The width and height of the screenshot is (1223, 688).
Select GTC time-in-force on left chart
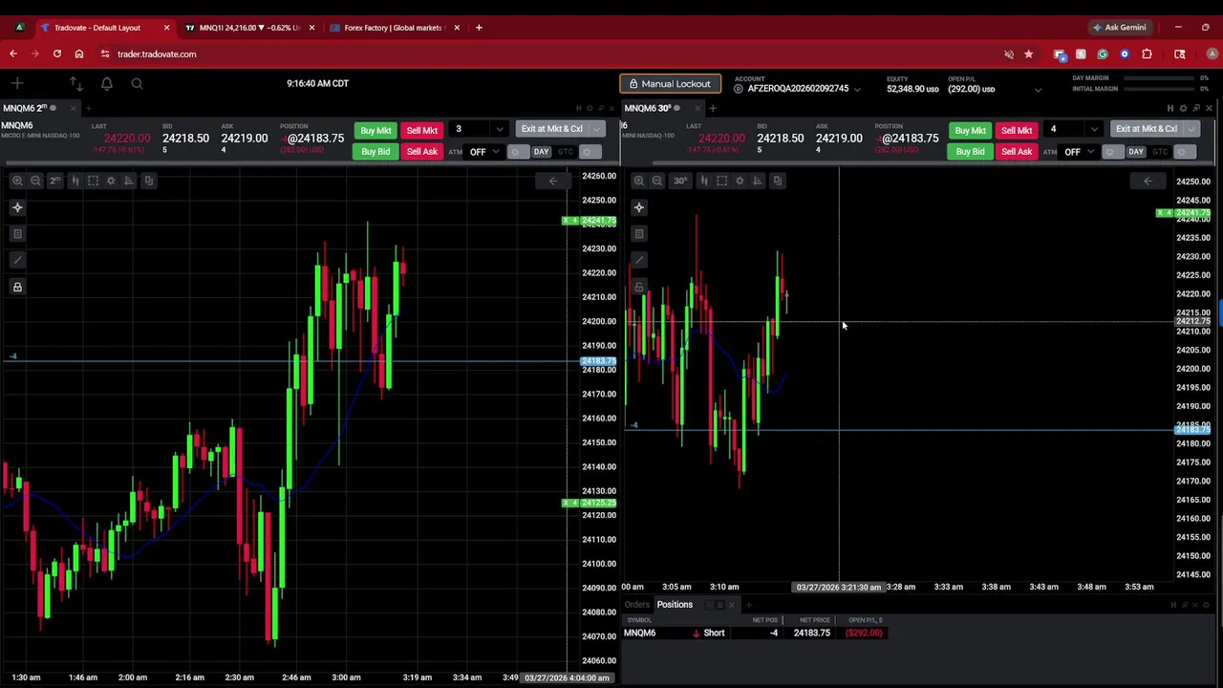pos(565,152)
